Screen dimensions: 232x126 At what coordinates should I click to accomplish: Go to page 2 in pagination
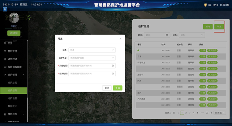(186, 113)
